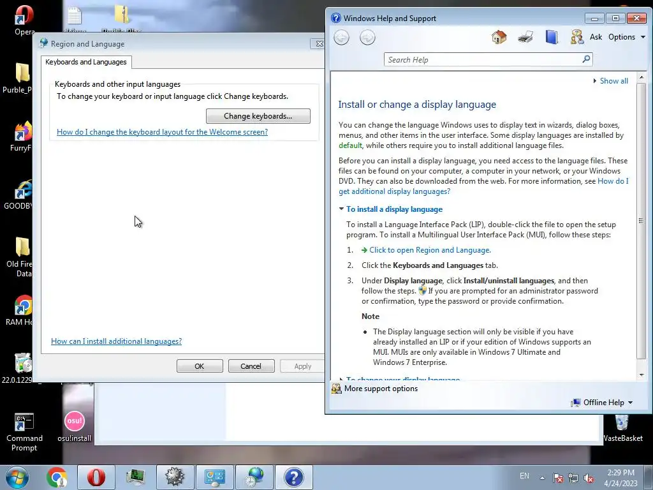653x490 pixels.
Task: Go to Help and Support home
Action: click(499, 37)
